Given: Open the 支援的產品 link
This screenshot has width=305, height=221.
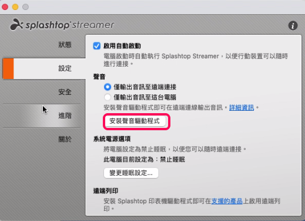Looking at the screenshot, I should click(x=227, y=201).
